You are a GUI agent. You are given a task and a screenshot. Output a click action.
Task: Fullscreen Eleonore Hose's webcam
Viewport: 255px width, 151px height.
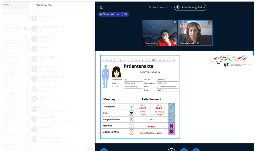point(175,22)
